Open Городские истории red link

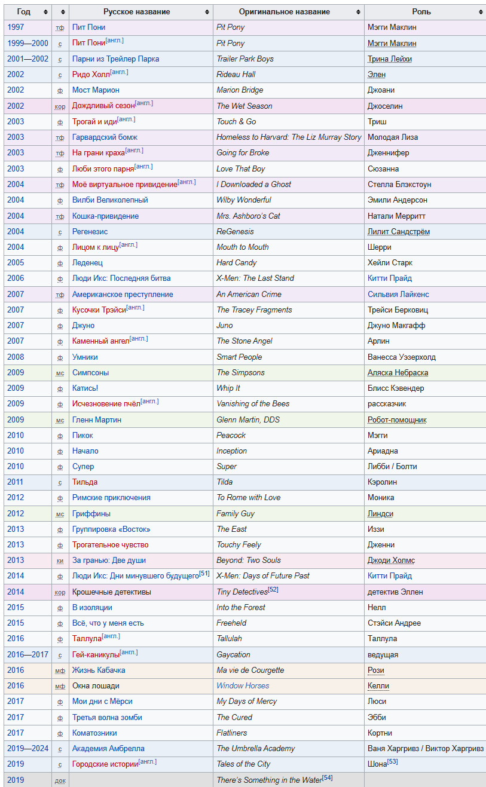click(105, 764)
